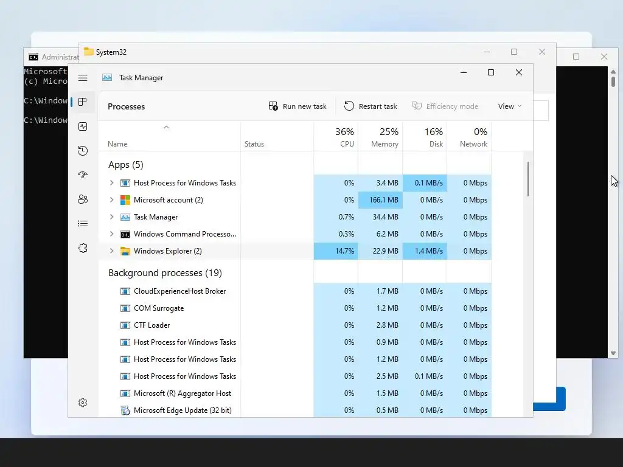The image size is (623, 467).
Task: Expand Host Process for Windows Tasks app row
Action: [x=112, y=183]
